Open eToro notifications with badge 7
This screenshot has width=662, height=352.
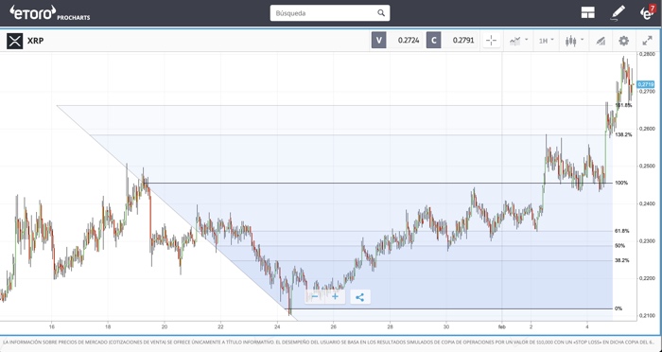tap(647, 12)
